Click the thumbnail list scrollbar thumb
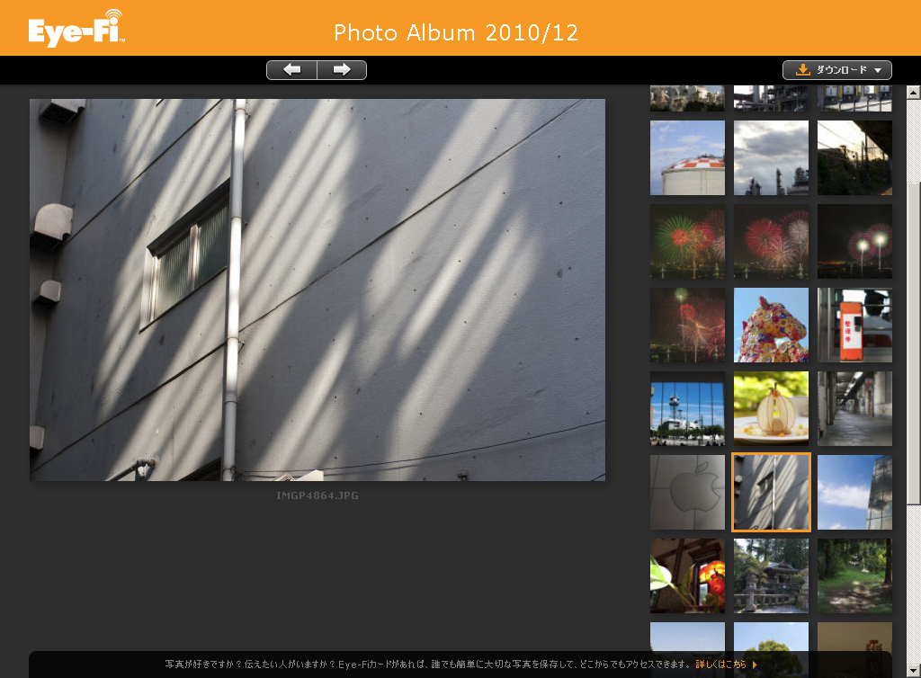Viewport: 921px width, 678px height. click(913, 343)
